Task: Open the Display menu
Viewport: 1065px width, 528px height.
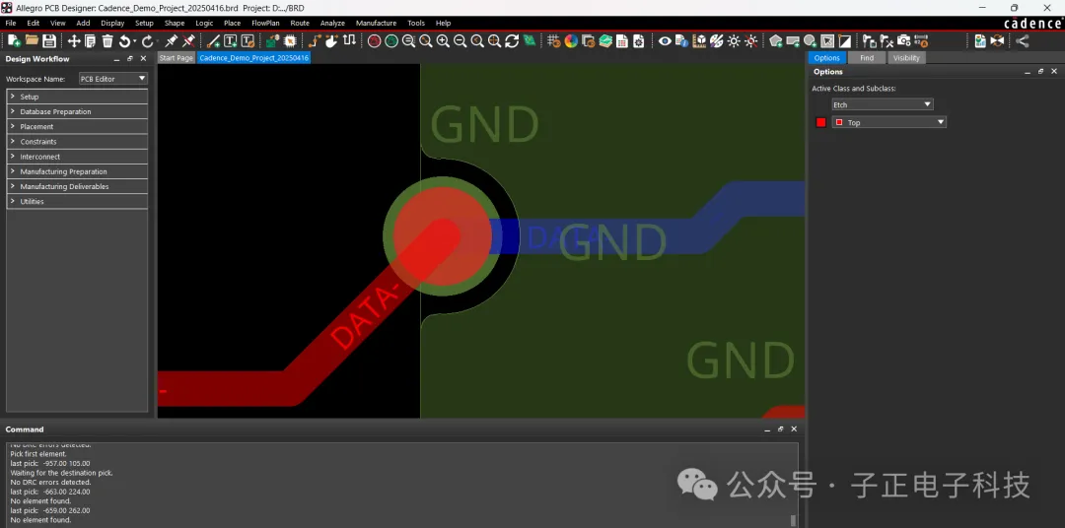Action: [112, 23]
